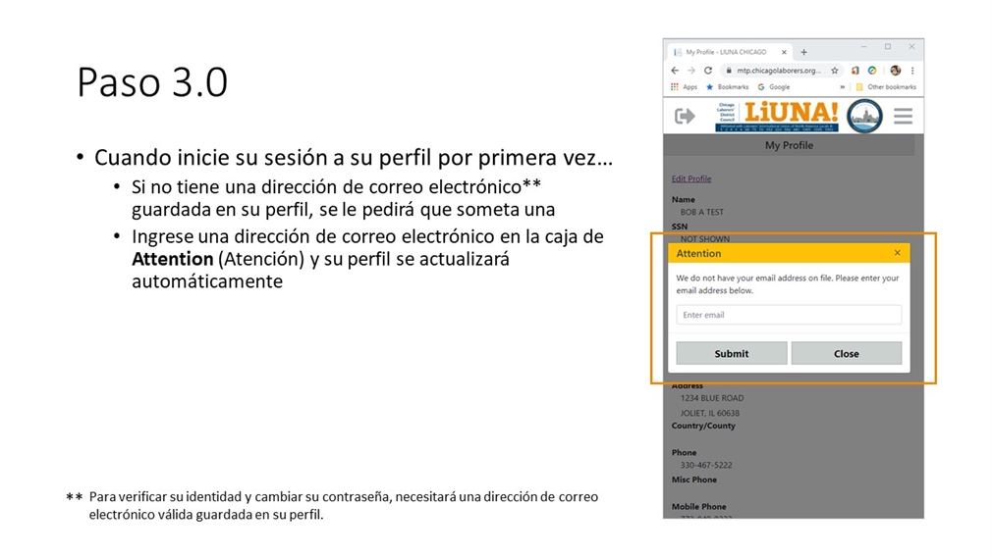Image resolution: width=992 pixels, height=557 pixels.
Task: Close the Attention dialog with the X
Action: tap(897, 253)
